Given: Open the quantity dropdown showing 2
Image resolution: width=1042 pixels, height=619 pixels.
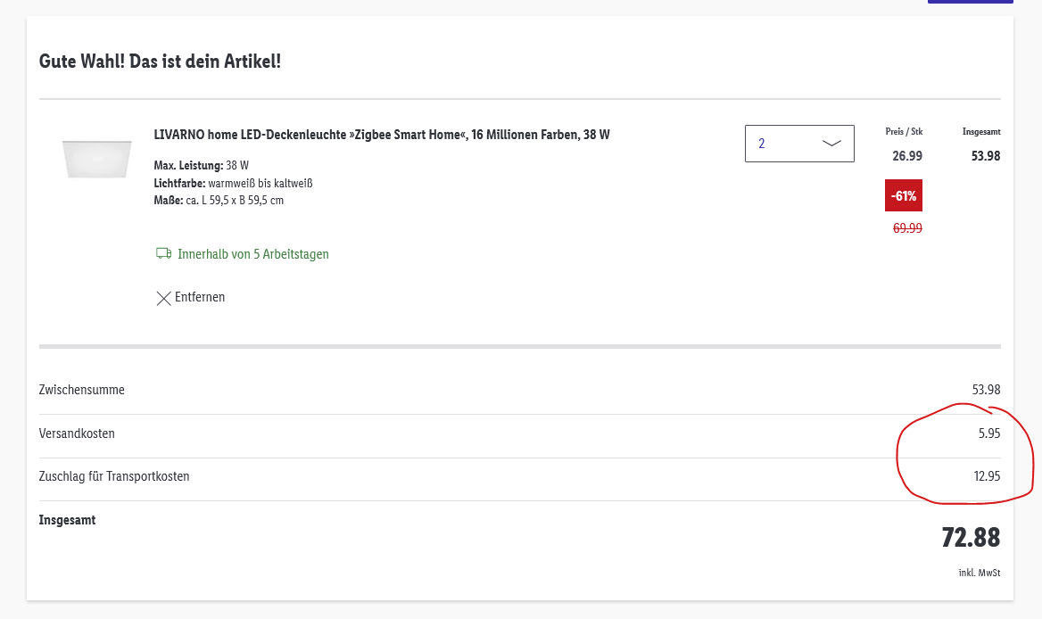Looking at the screenshot, I should coord(799,144).
